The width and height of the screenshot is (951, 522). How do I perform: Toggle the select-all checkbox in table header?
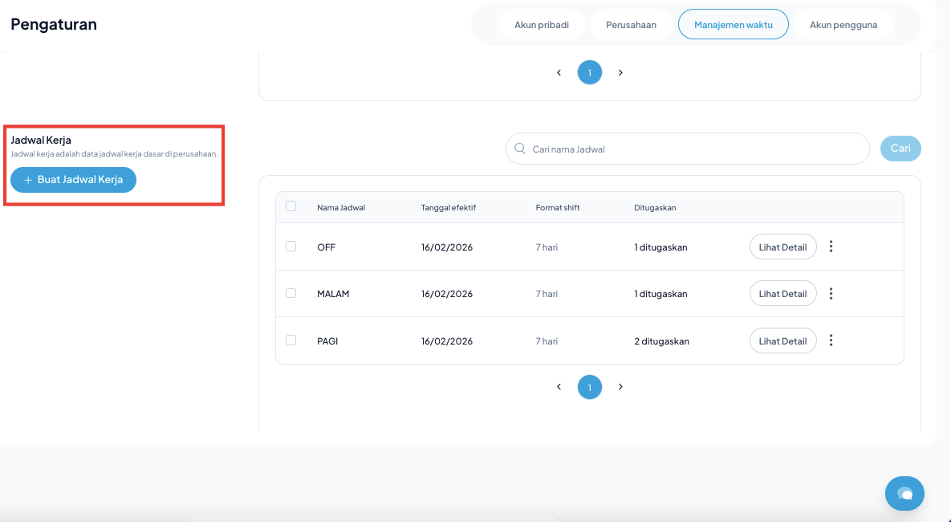[291, 206]
